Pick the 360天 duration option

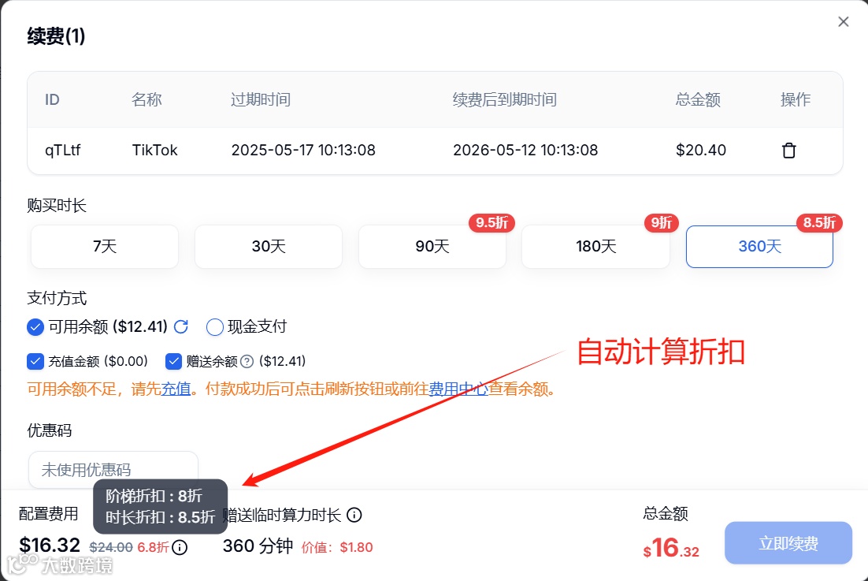(759, 247)
